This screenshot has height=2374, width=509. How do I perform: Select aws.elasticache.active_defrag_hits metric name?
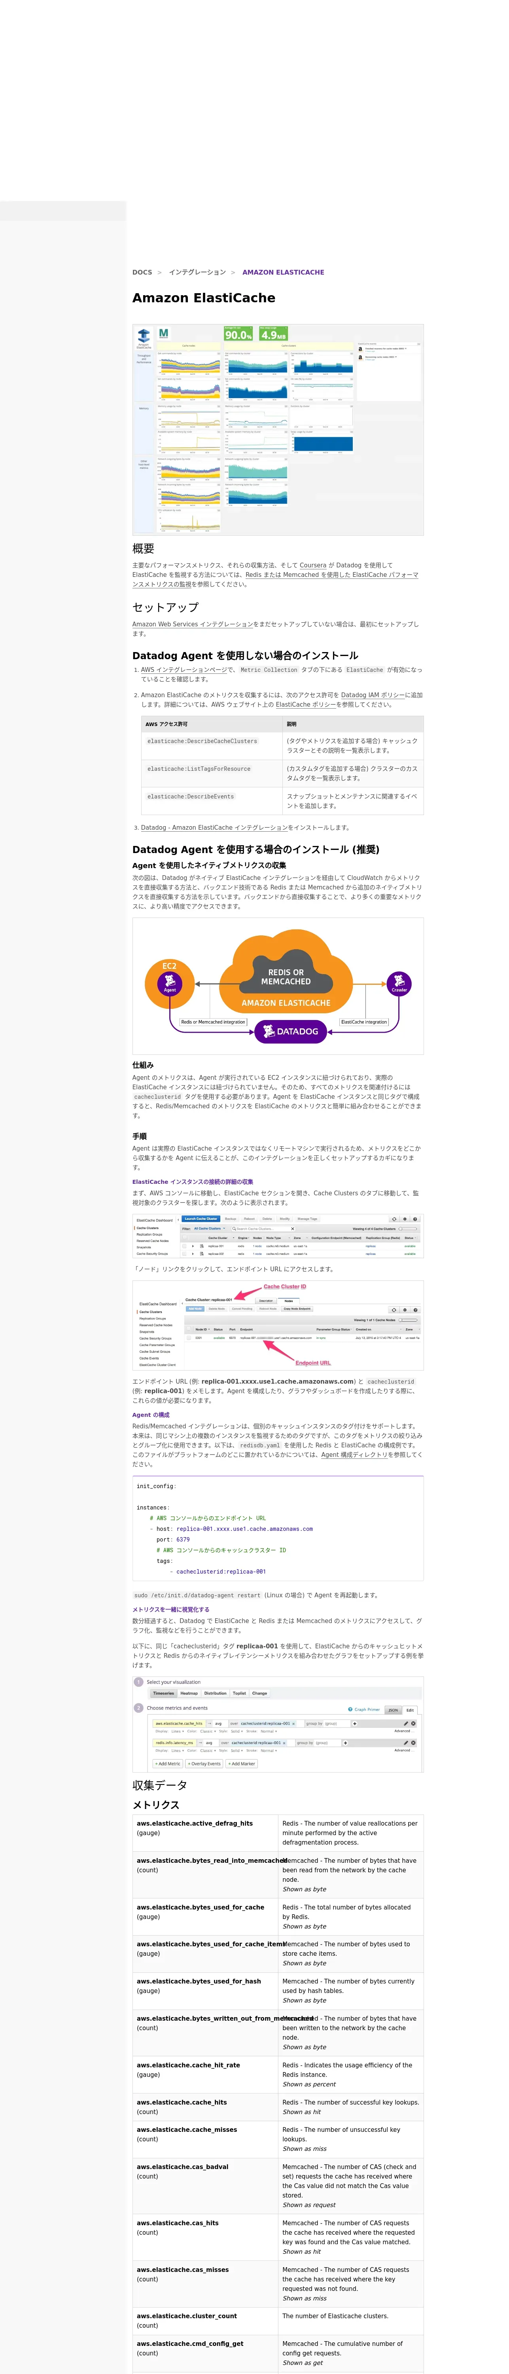point(195,1823)
